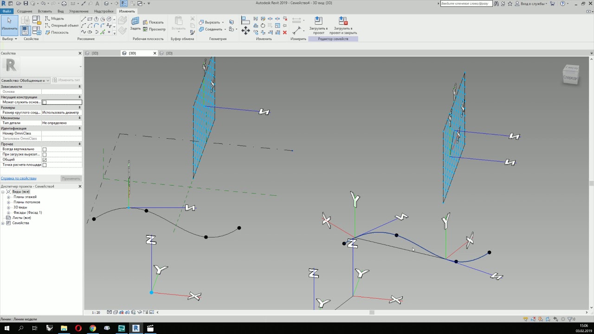Click the Задать work plane icon

tap(135, 24)
